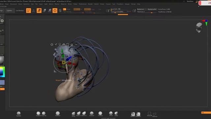This screenshot has width=211, height=119.
Task: Pick a color in the color picker
Action: 2,72
